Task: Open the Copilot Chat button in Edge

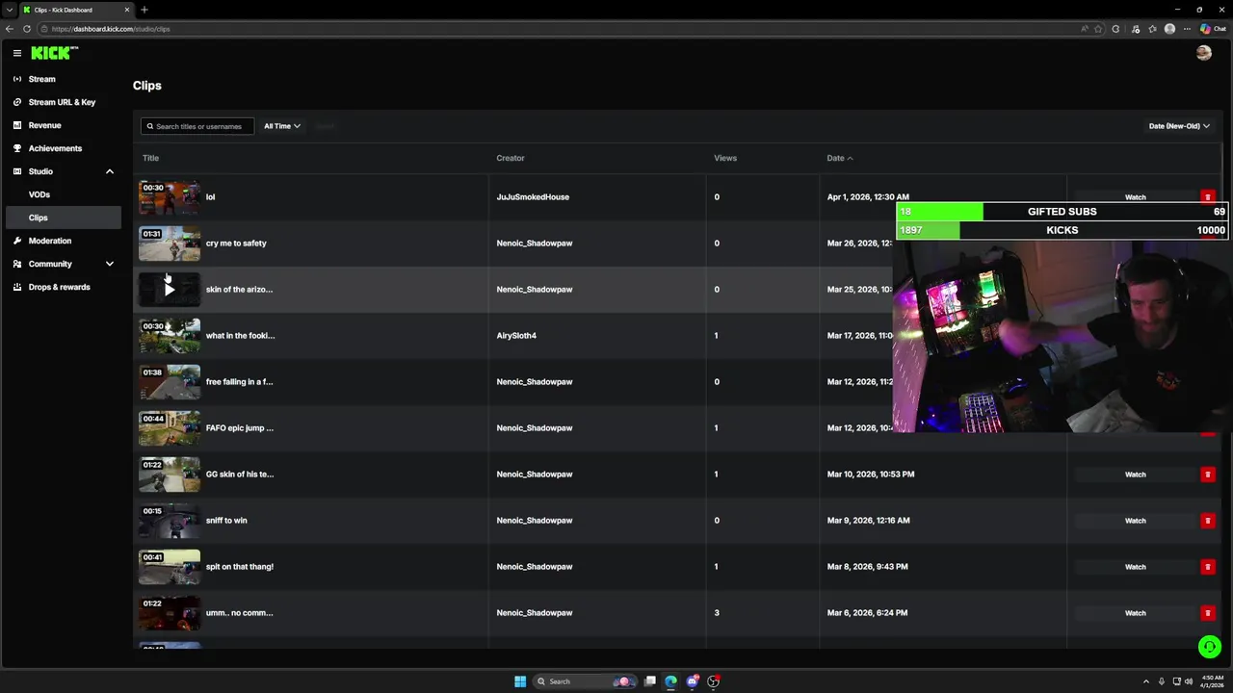Action: (x=1213, y=29)
